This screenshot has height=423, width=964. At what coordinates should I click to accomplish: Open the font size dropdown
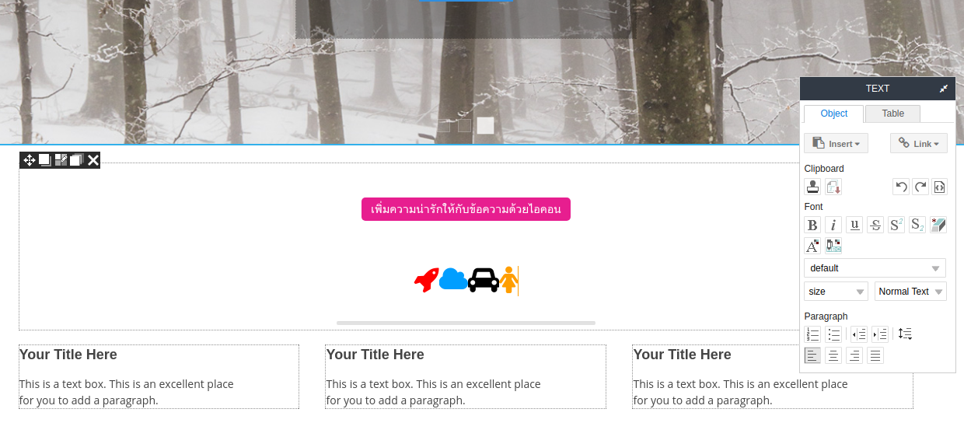(836, 292)
